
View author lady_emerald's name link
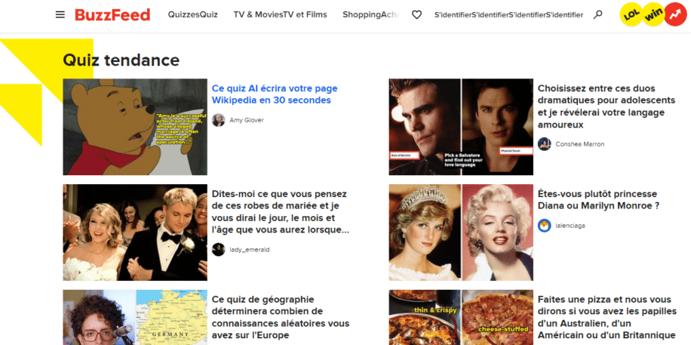250,250
